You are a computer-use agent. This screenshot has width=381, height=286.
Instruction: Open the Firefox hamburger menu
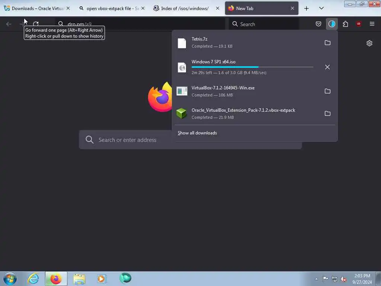(372, 24)
